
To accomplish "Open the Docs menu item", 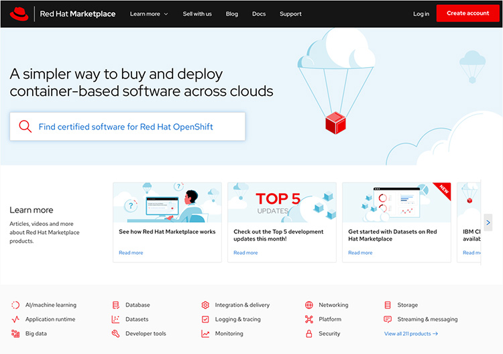I will 259,14.
